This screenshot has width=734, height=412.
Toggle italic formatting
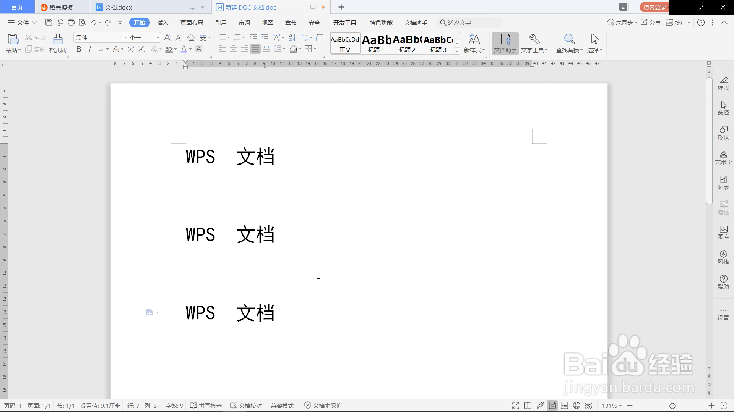point(89,49)
